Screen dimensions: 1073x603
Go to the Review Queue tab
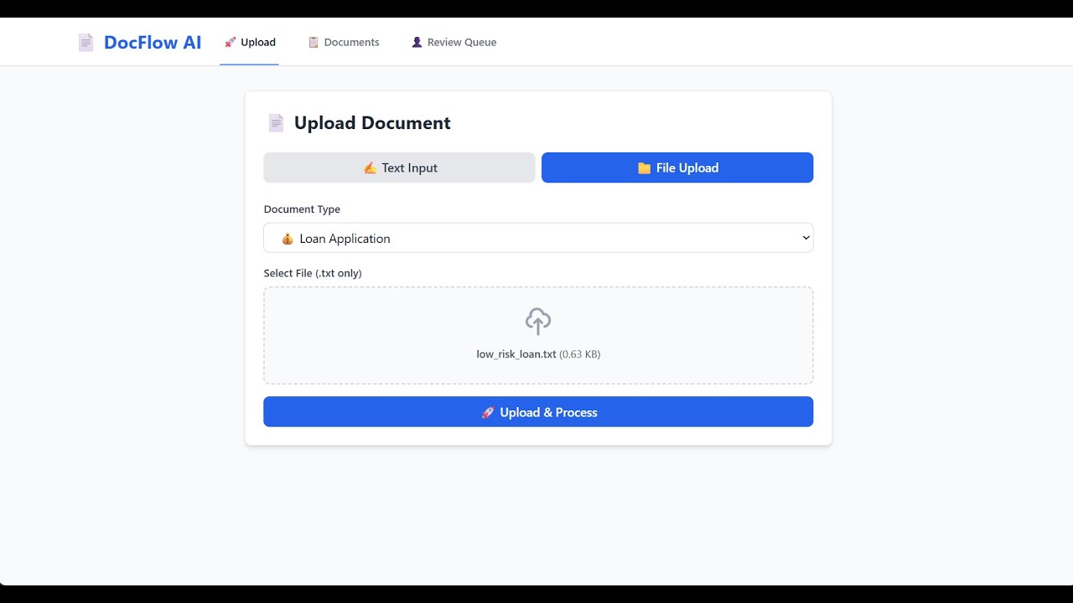pos(454,42)
